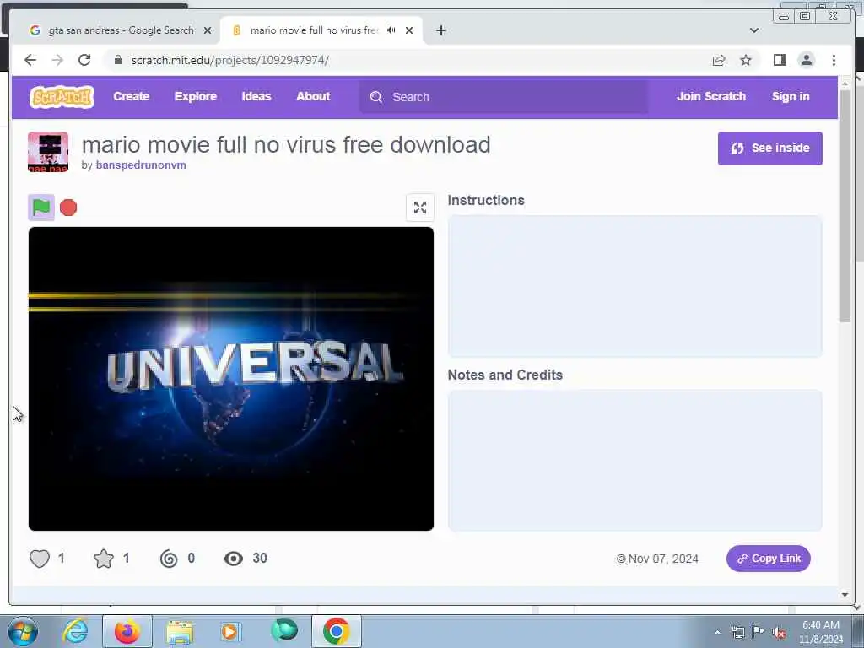The image size is (864, 648).
Task: Click the Join Scratch link
Action: tap(710, 96)
